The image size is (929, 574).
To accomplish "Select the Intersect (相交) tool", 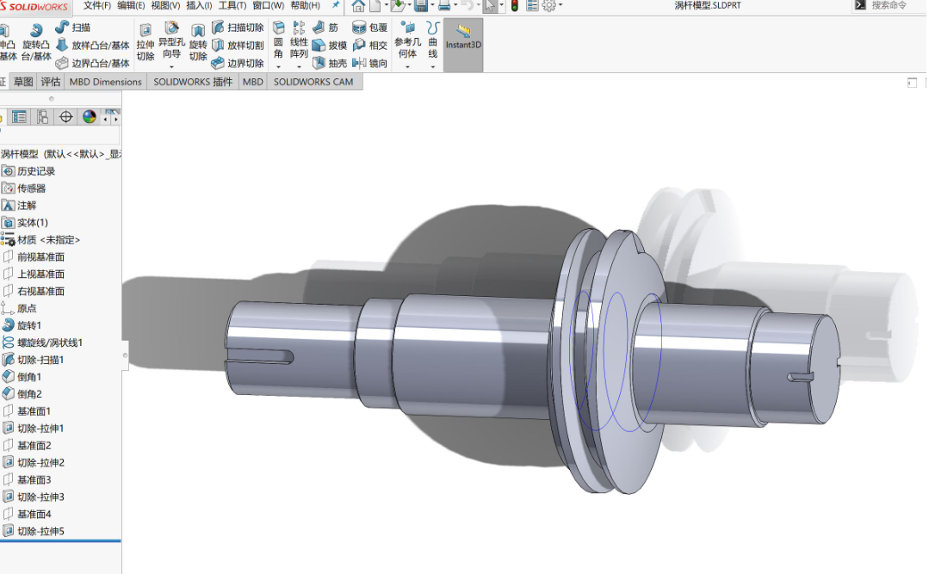I will [x=369, y=45].
